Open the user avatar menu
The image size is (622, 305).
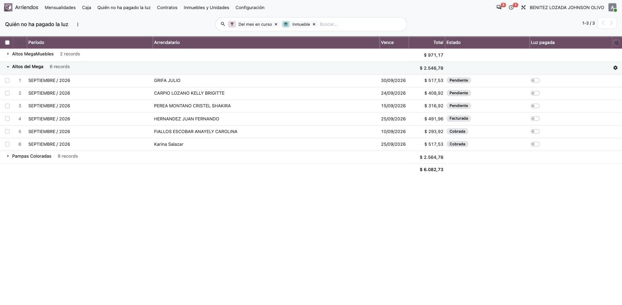click(x=612, y=8)
